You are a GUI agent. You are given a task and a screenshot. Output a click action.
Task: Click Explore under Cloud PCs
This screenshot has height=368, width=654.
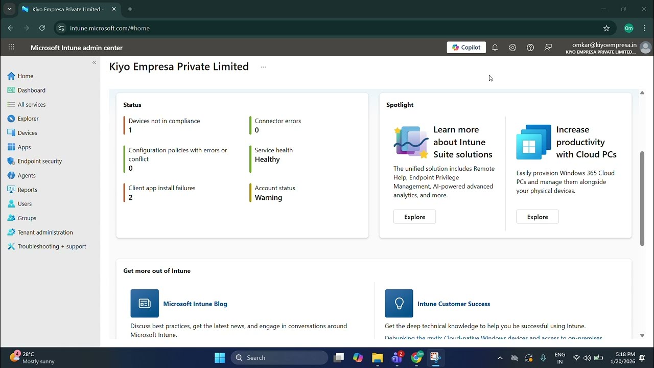point(538,217)
